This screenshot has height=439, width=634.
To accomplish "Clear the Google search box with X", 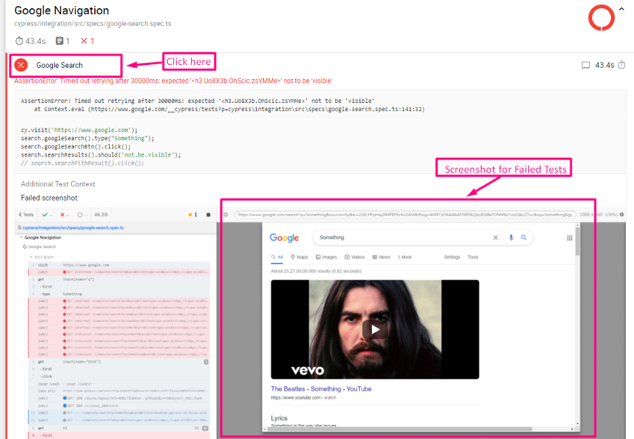I will tap(495, 238).
